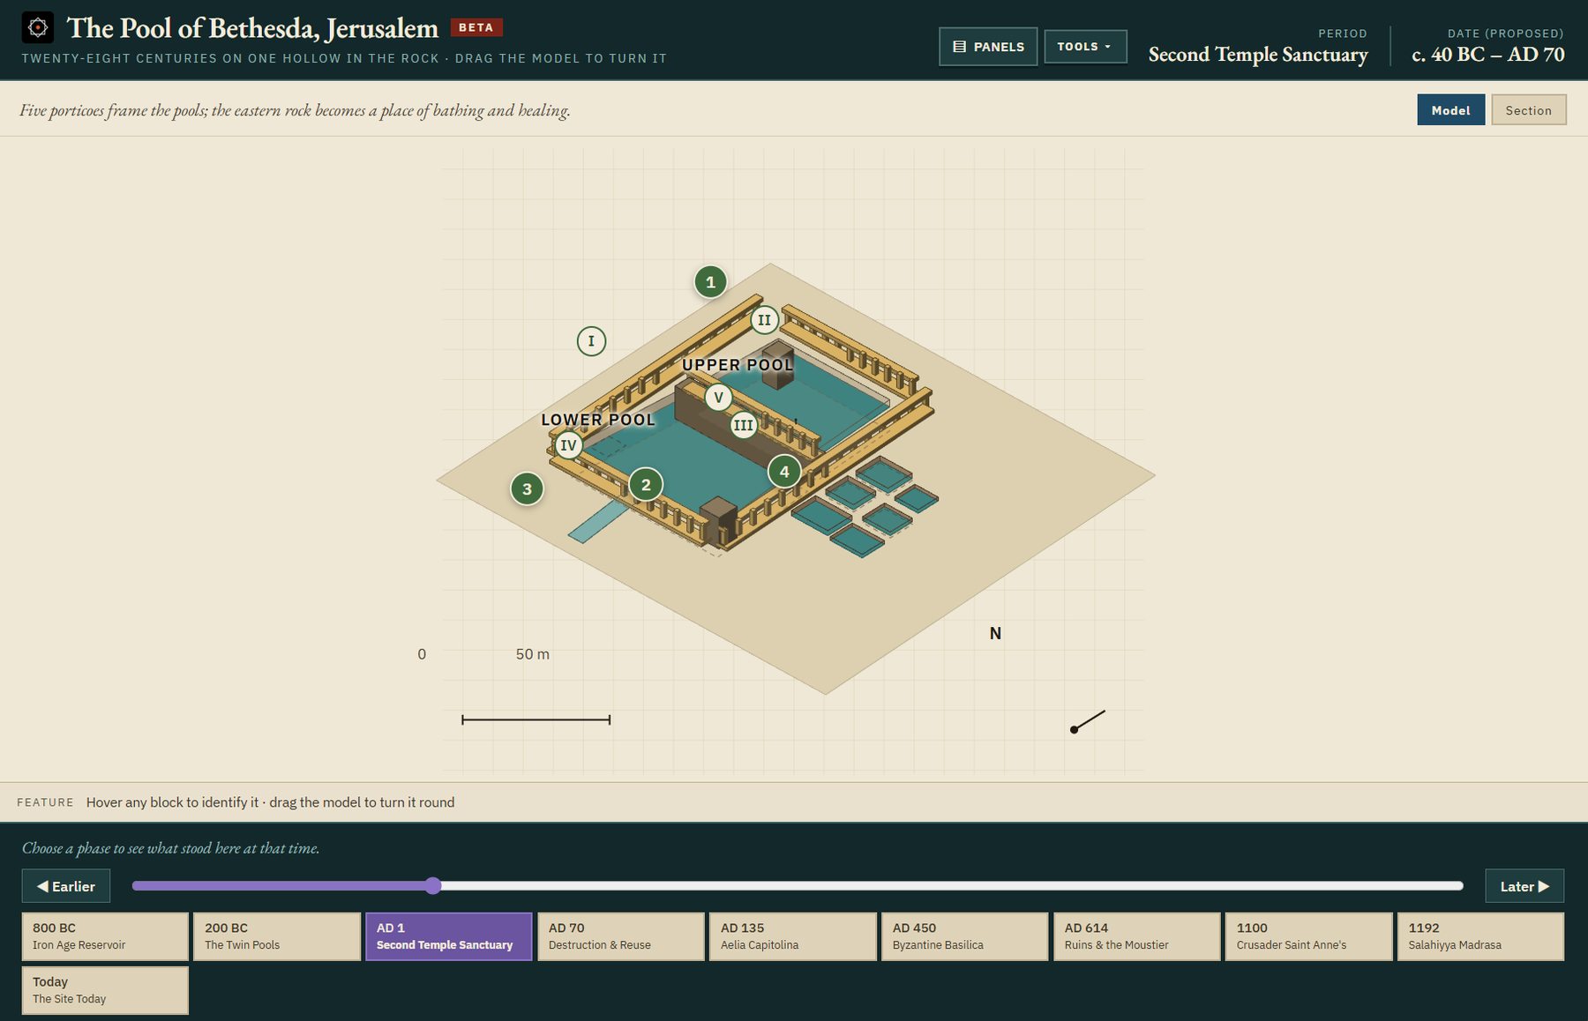Screen dimensions: 1588x1021
Task: Select the 200 BC Twin Pools phase
Action: [x=277, y=936]
